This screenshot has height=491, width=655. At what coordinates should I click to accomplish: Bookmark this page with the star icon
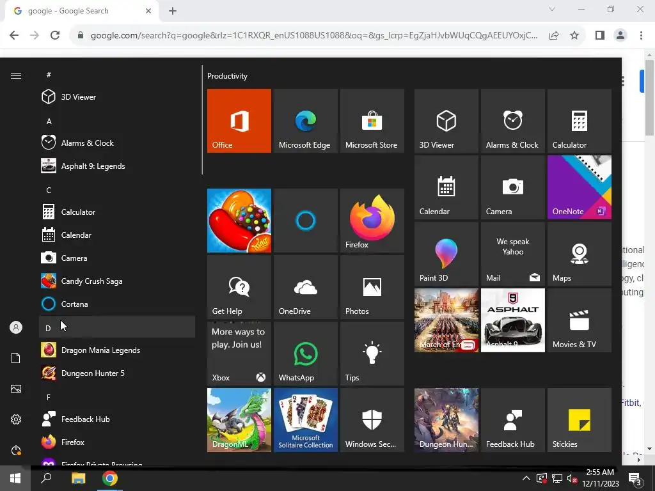tap(574, 36)
